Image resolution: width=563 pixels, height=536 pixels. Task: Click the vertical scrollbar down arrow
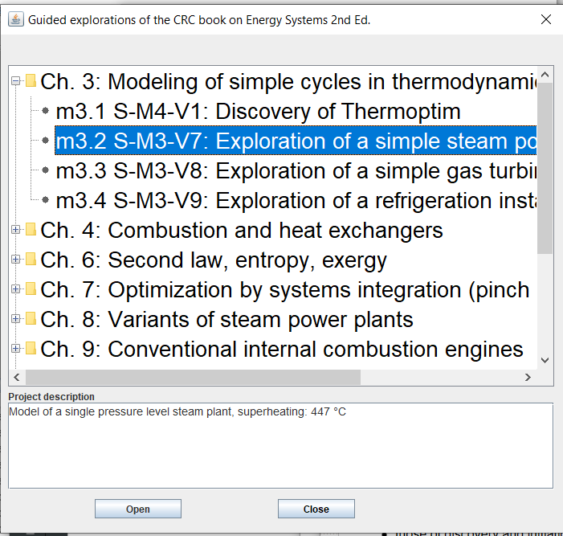545,360
